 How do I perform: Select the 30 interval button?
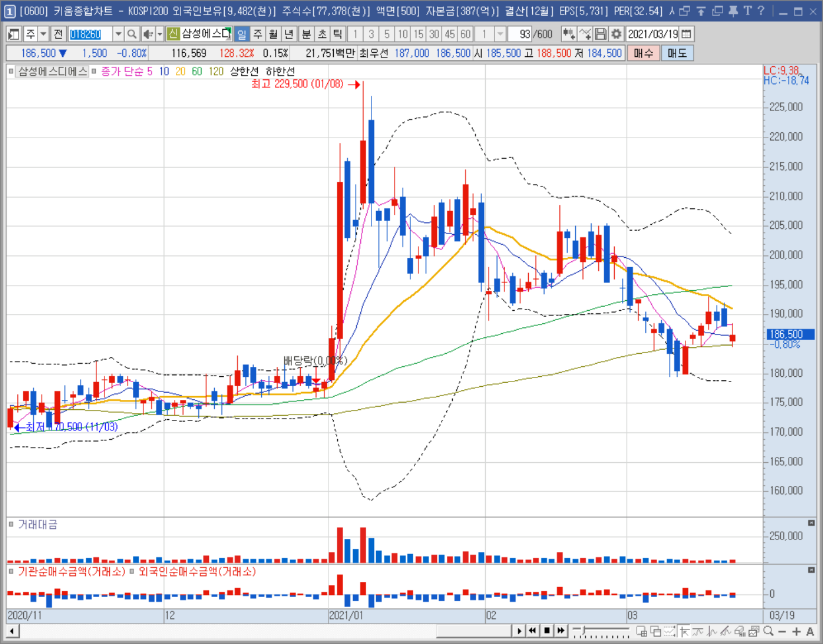(434, 34)
